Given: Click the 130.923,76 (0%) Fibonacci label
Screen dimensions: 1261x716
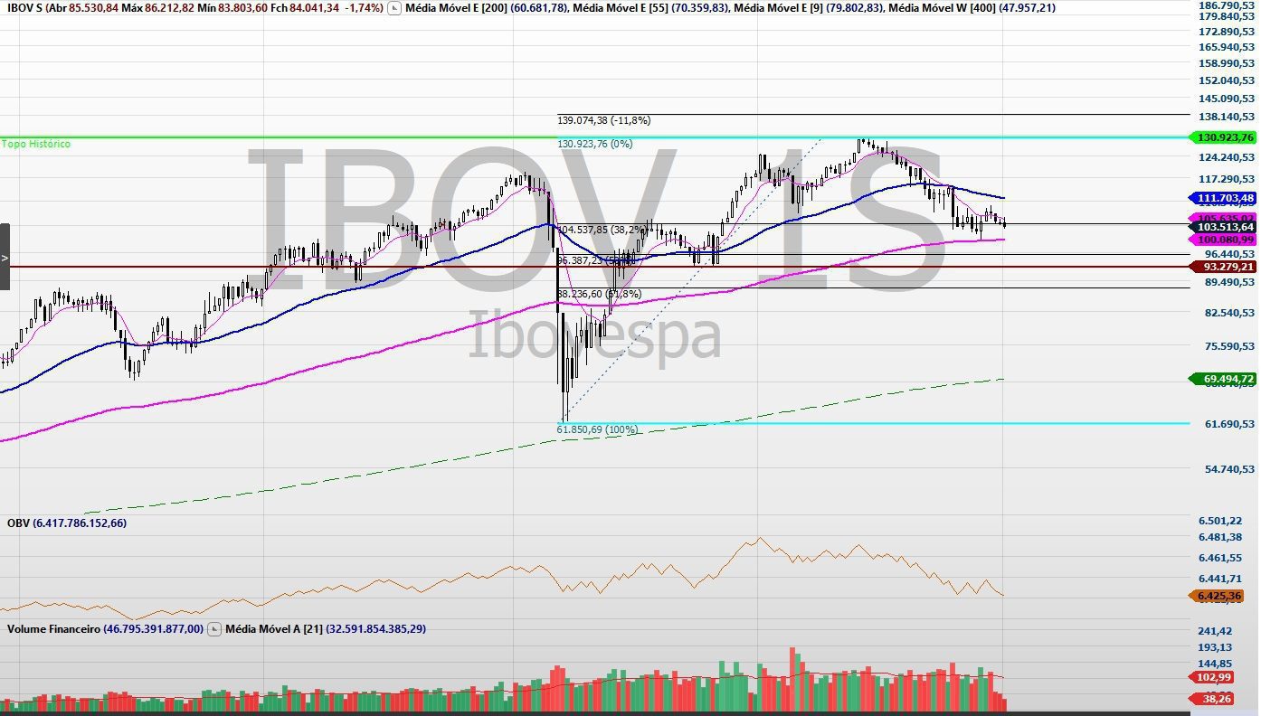Looking at the screenshot, I should 594,144.
